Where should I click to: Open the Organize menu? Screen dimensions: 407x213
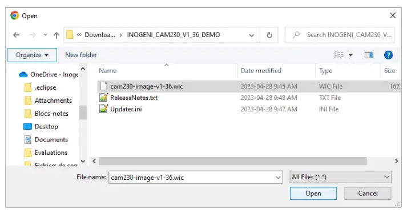click(x=32, y=55)
